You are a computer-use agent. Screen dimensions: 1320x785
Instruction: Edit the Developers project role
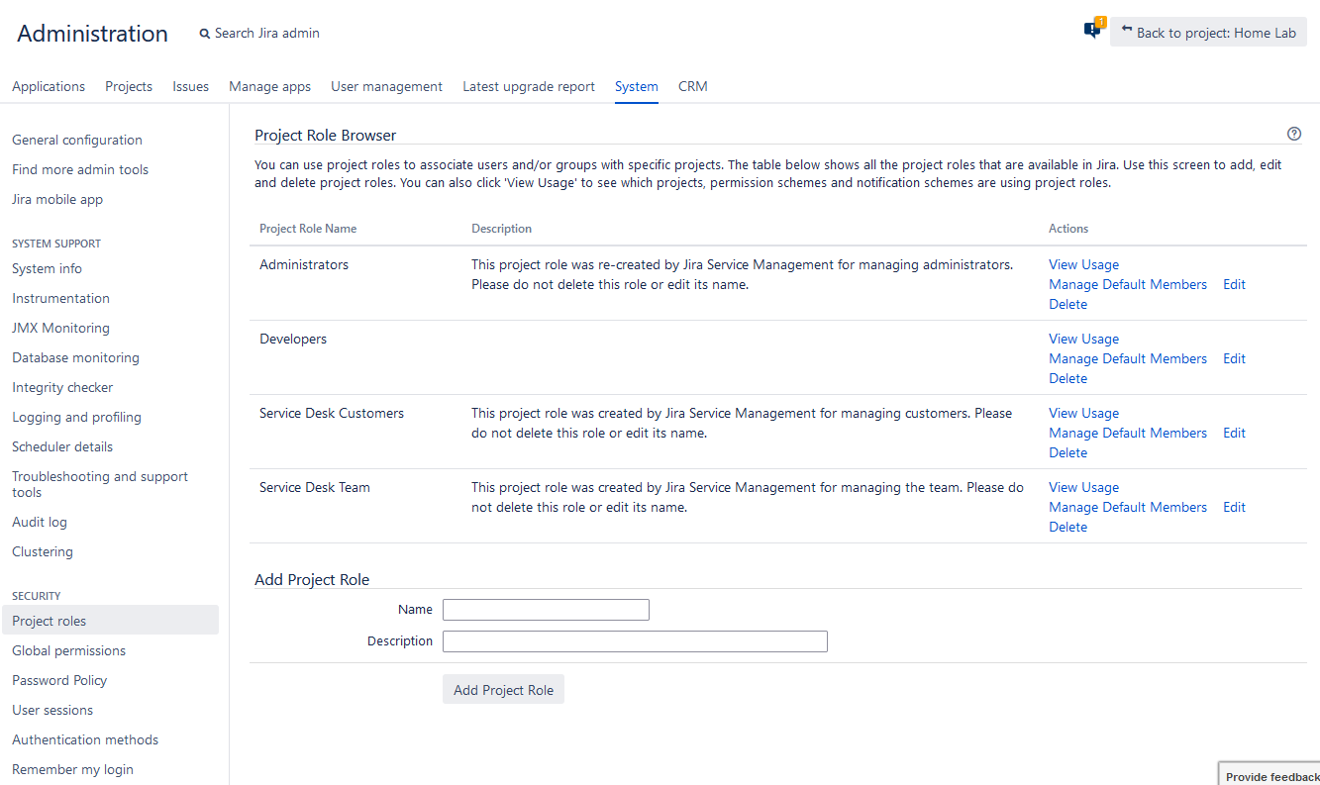pos(1234,358)
